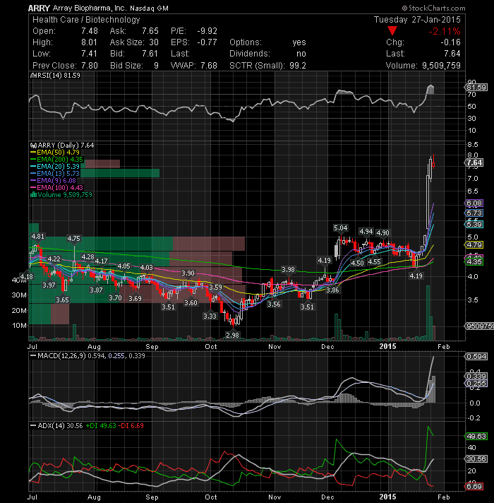Click the 0.255 MACD signal tag on the right axis
Screen dimensions: 494x503
(x=476, y=384)
